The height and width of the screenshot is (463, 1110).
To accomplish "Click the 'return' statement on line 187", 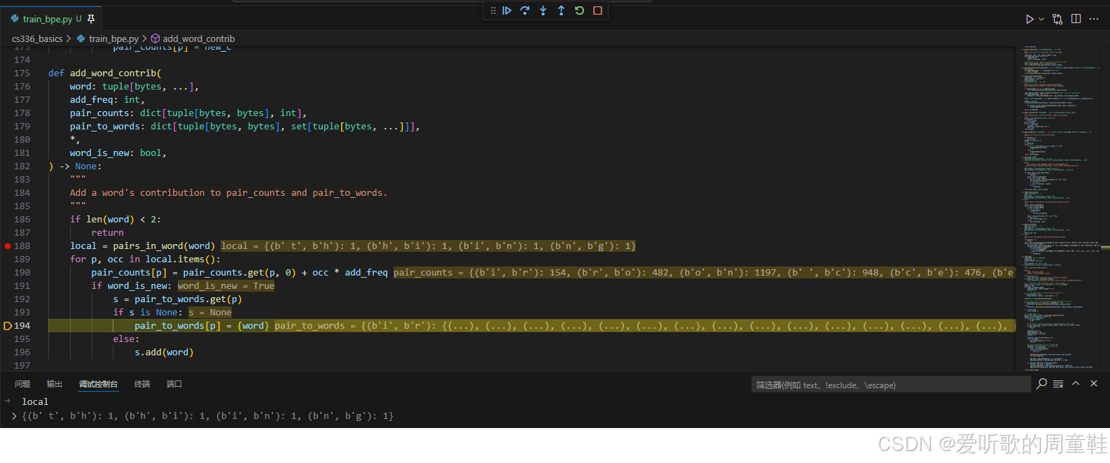I will pos(107,233).
